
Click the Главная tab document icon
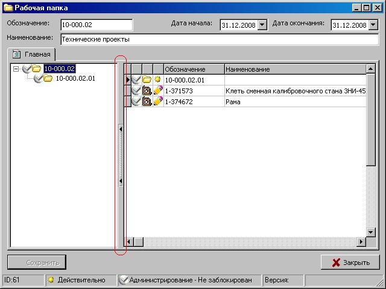click(16, 54)
